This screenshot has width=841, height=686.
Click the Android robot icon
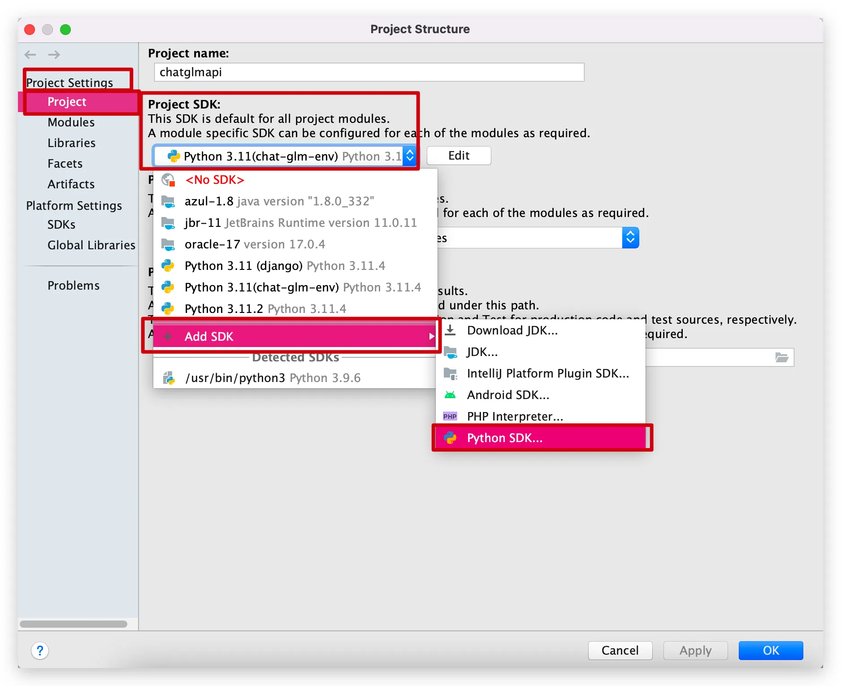[450, 395]
